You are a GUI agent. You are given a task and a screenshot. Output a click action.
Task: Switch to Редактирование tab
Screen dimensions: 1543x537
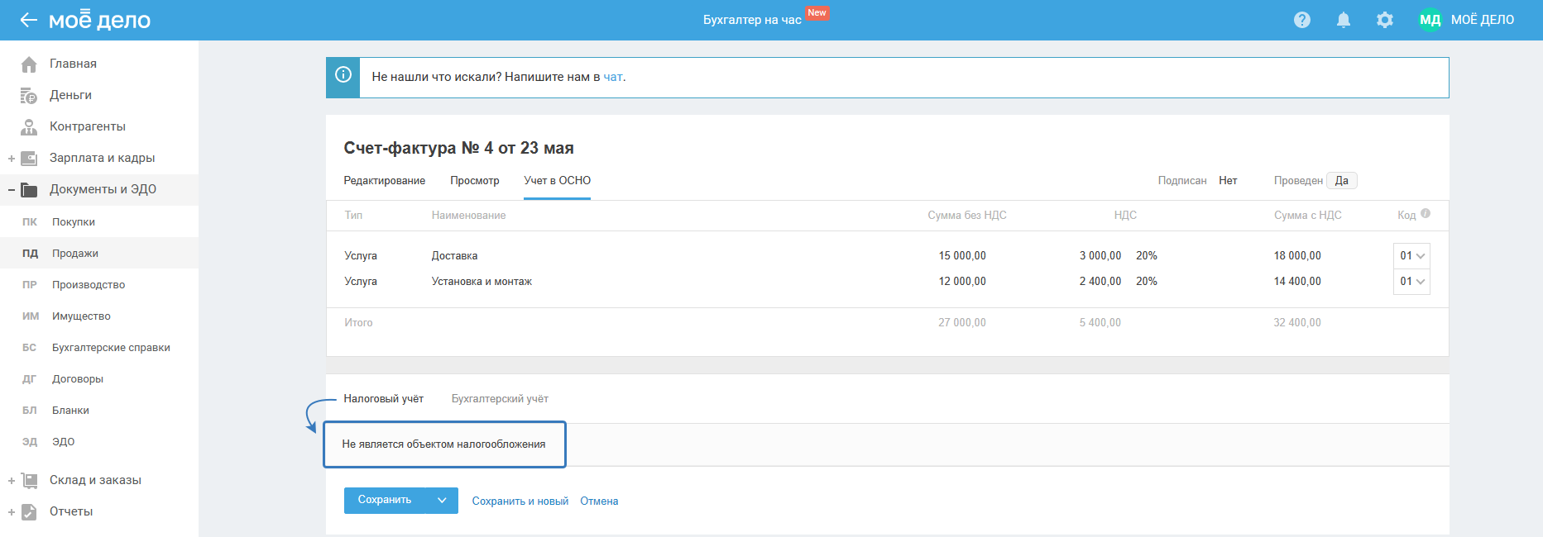pyautogui.click(x=385, y=181)
